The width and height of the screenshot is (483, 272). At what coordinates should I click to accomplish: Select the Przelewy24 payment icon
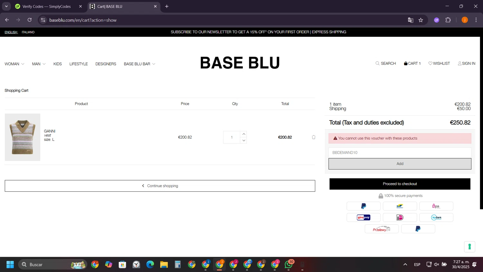(x=382, y=229)
